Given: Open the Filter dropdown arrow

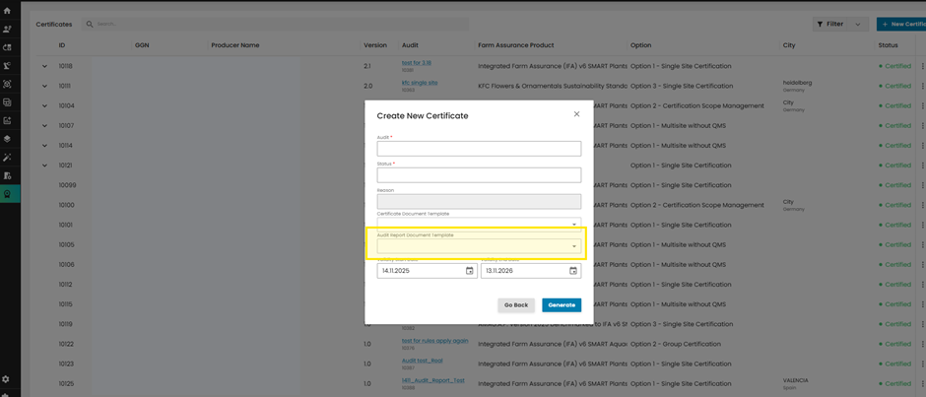Looking at the screenshot, I should tap(857, 25).
